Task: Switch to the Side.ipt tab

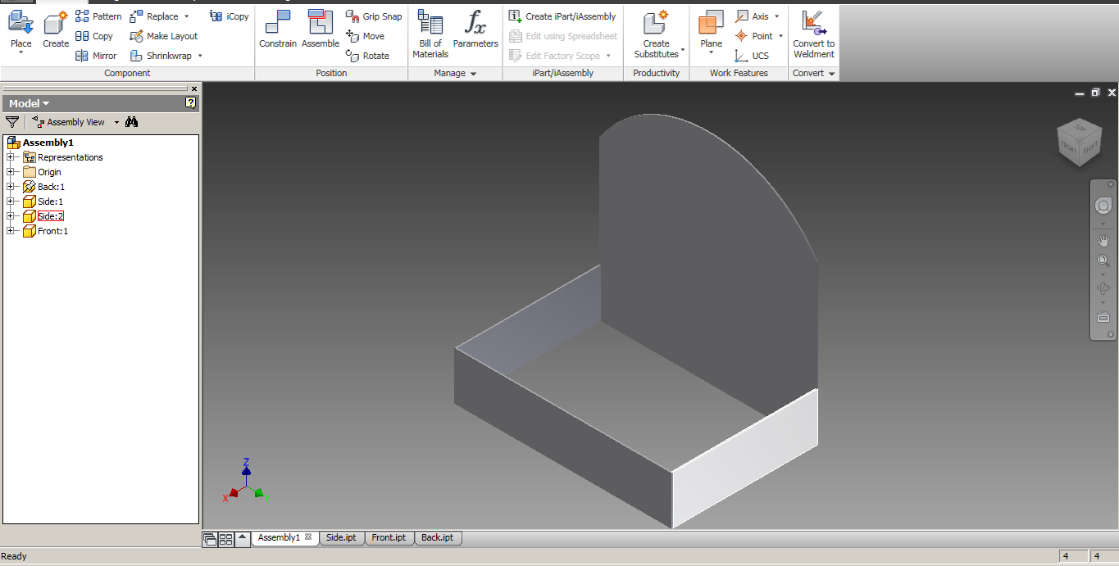Action: click(x=341, y=538)
